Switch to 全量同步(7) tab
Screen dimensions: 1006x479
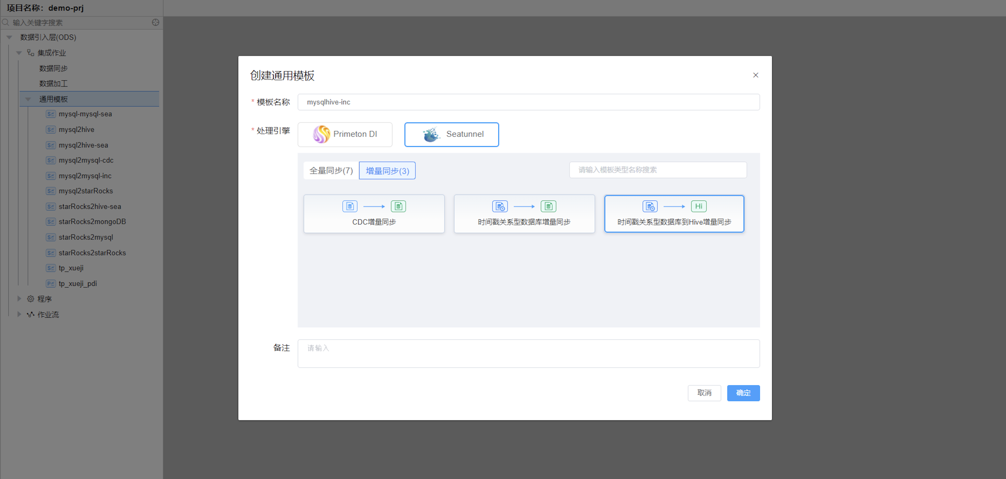(x=331, y=171)
